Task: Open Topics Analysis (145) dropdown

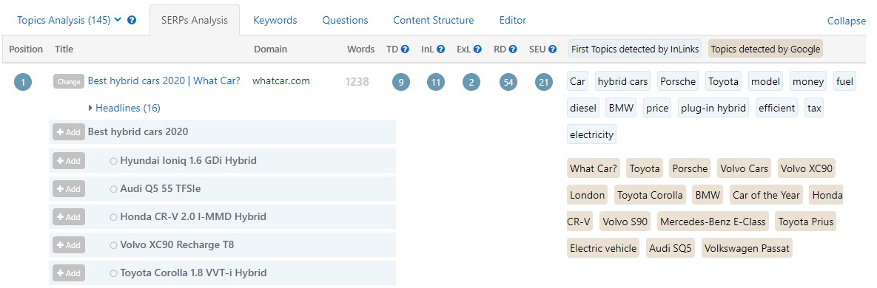Action: 70,20
